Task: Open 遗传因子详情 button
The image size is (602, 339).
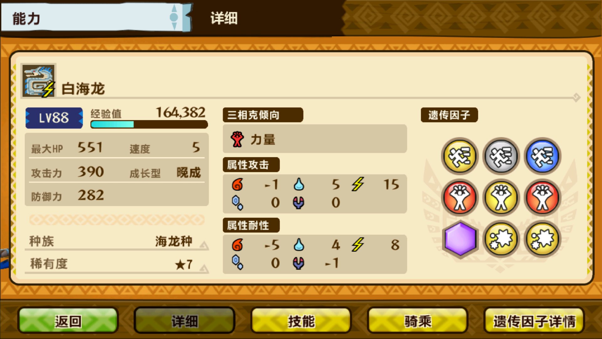Action: (534, 321)
